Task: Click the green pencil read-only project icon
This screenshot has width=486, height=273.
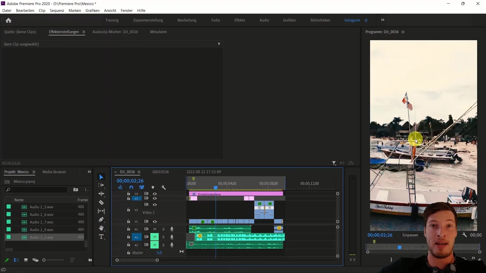Action: pyautogui.click(x=7, y=260)
